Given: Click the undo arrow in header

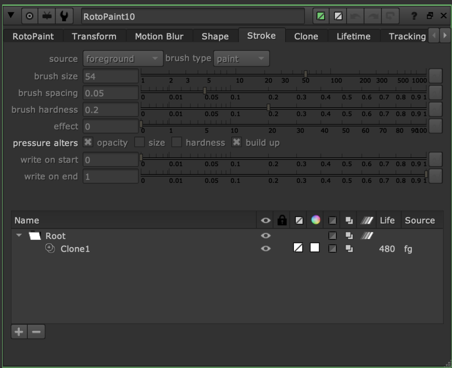Looking at the screenshot, I should pyautogui.click(x=355, y=16).
